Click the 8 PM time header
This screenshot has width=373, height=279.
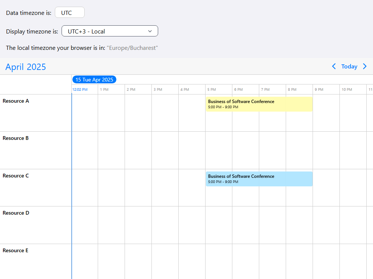click(x=292, y=90)
